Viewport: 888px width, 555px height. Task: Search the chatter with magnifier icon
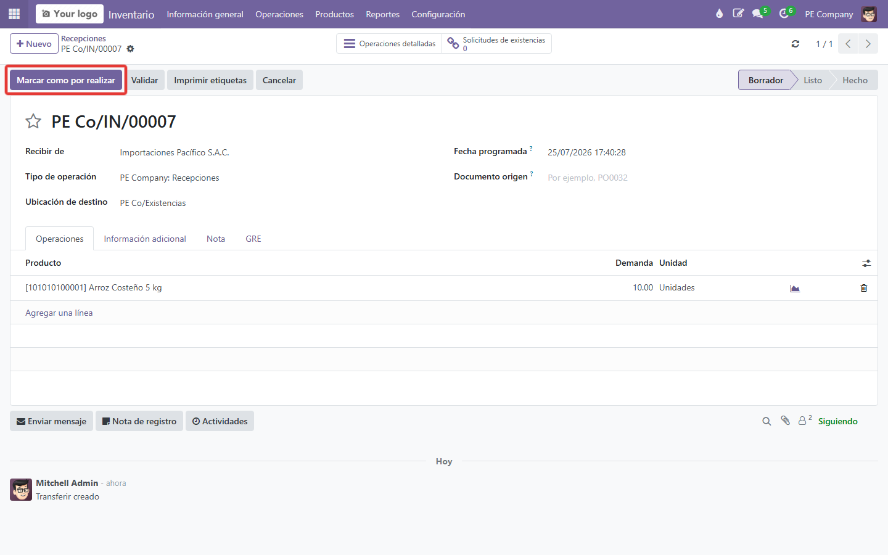767,421
